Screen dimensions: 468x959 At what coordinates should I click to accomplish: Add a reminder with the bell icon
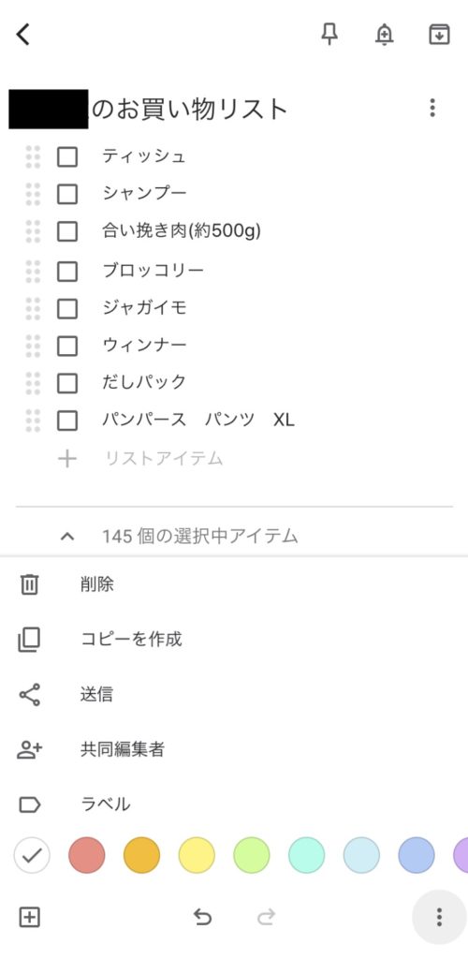[384, 35]
